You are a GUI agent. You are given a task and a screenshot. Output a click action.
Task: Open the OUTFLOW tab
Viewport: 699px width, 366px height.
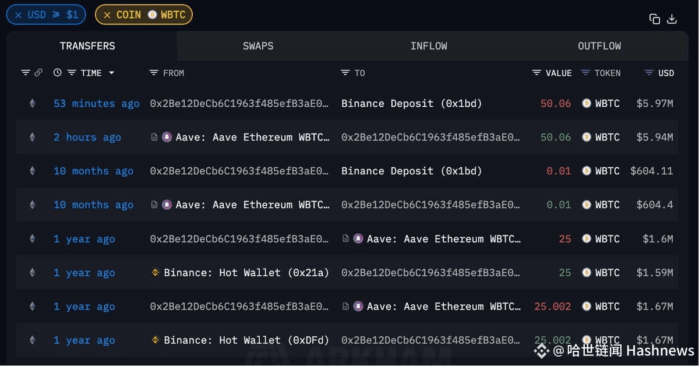(599, 46)
